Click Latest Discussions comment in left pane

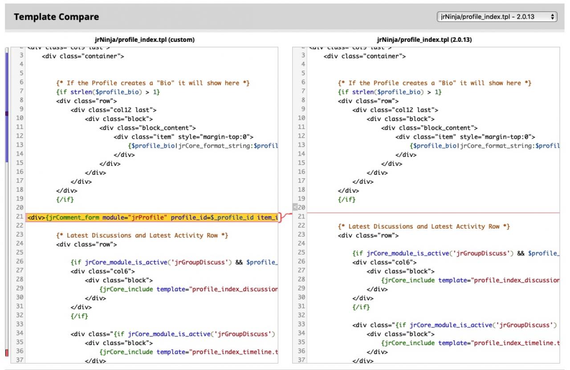pyautogui.click(x=142, y=235)
